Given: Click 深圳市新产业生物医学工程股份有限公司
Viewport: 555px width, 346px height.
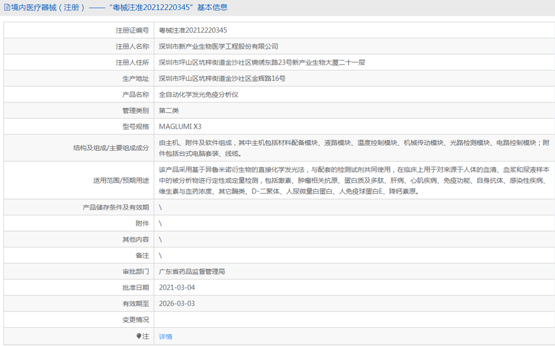Looking at the screenshot, I should (218, 46).
